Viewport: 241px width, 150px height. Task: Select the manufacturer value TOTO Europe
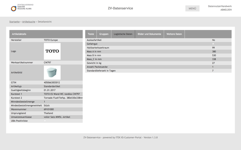coord(51,40)
